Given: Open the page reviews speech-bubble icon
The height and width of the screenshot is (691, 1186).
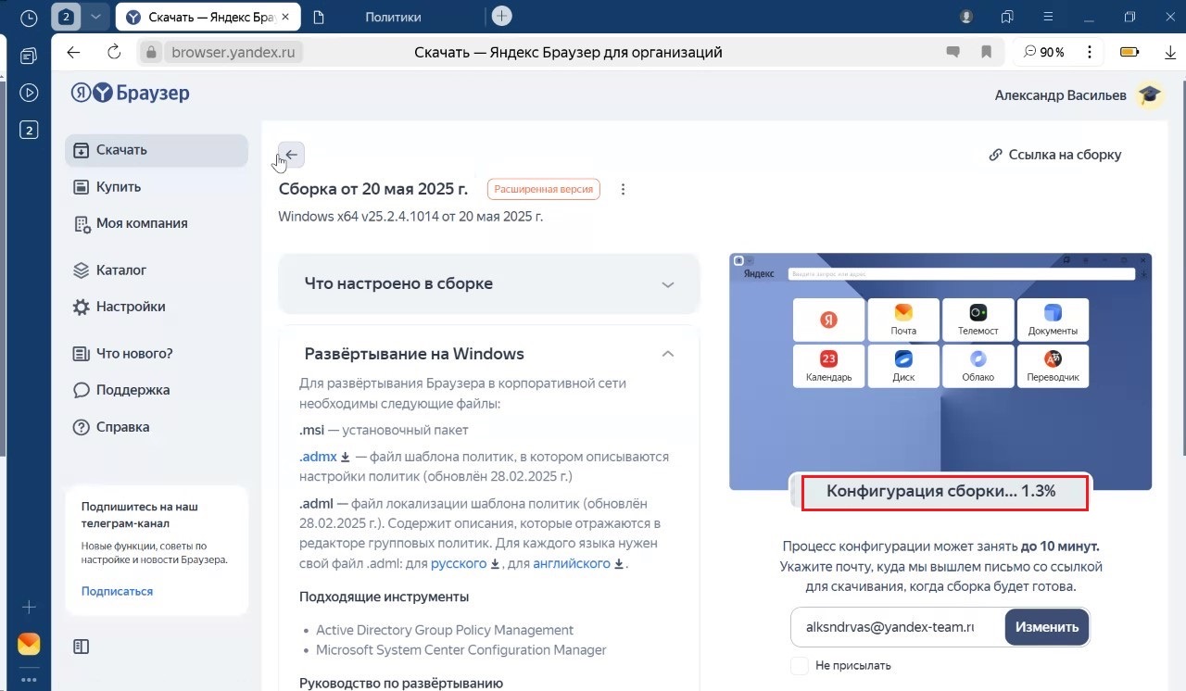Looking at the screenshot, I should point(953,53).
